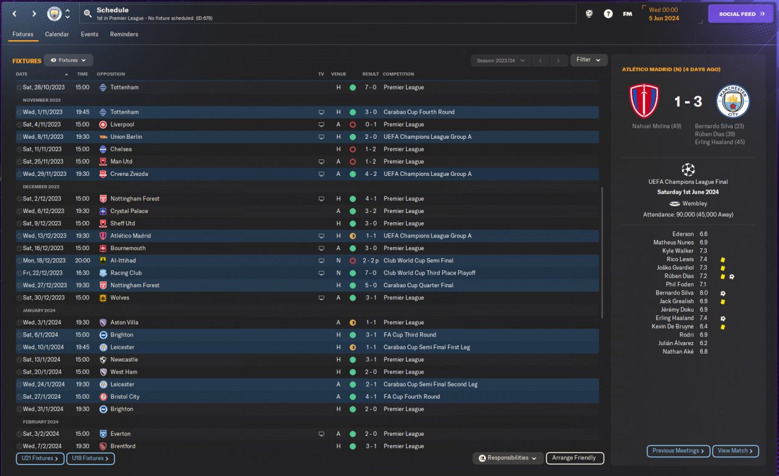This screenshot has width=779, height=476.
Task: Click the Liverpool club badge
Action: pos(103,124)
